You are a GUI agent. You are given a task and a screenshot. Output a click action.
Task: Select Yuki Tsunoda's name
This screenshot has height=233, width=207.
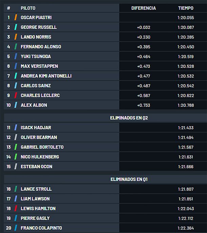[x=36, y=56]
